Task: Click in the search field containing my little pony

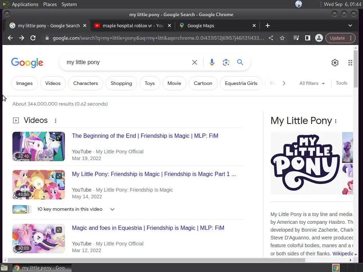Action: click(127, 62)
